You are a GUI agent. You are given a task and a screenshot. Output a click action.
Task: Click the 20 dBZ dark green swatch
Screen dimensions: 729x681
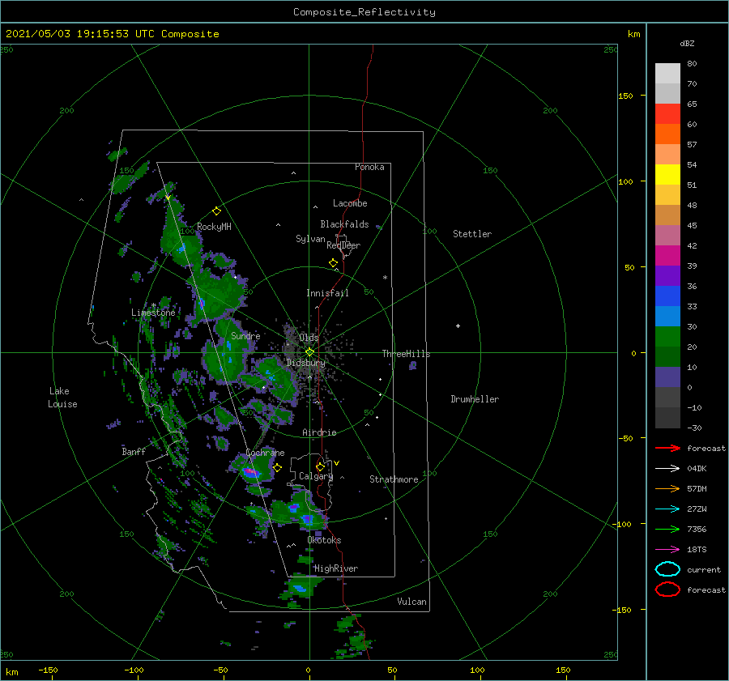(667, 357)
